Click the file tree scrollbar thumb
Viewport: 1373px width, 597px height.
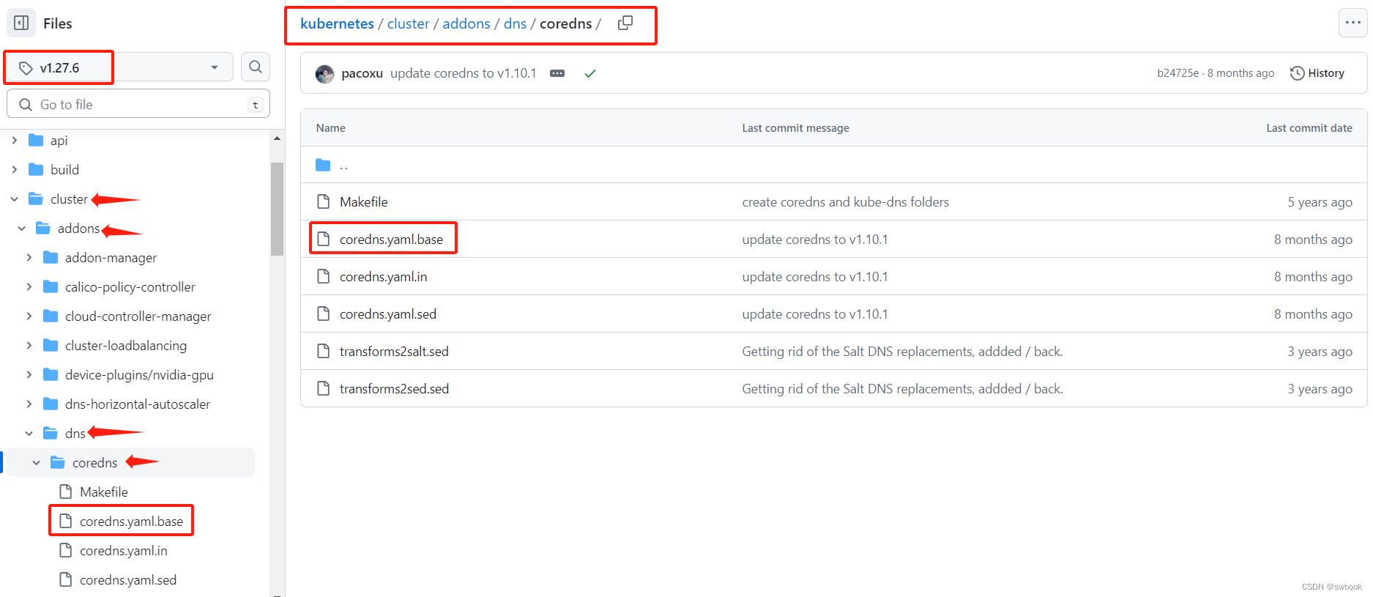pyautogui.click(x=277, y=209)
